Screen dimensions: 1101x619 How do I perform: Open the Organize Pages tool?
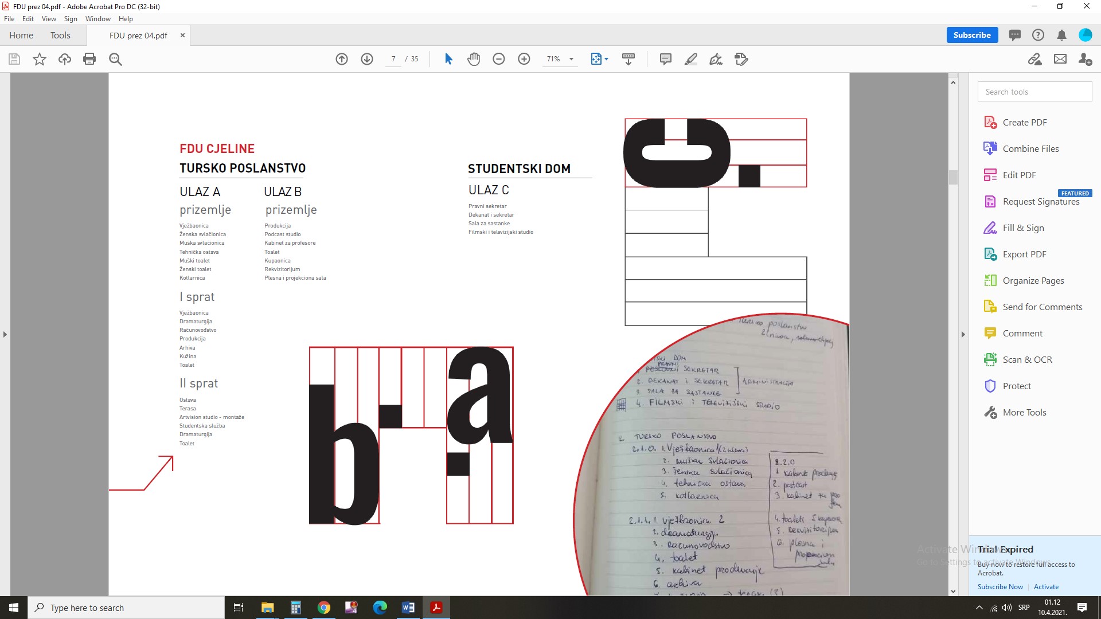[1033, 280]
